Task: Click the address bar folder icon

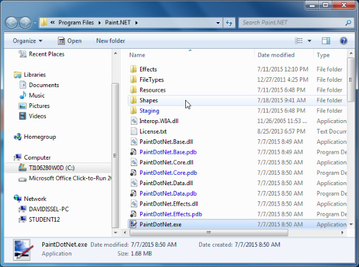Action: coord(43,23)
